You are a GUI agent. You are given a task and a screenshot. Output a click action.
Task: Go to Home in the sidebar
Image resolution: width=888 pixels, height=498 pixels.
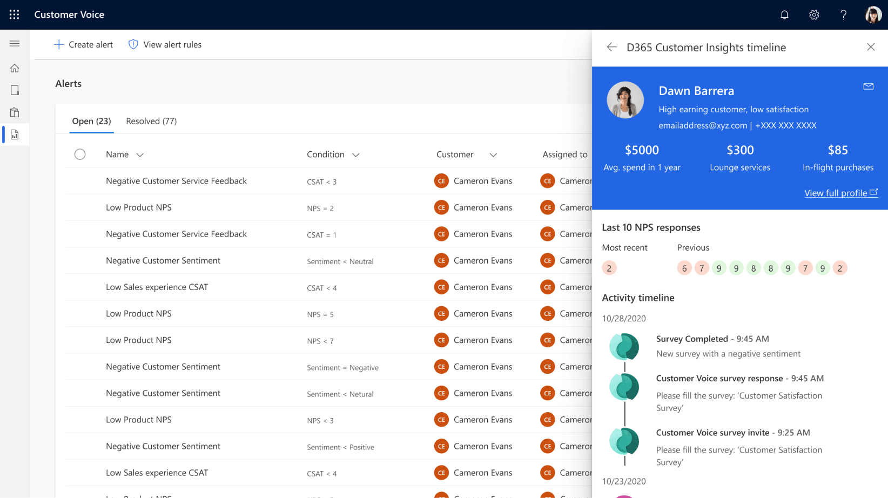tap(15, 68)
